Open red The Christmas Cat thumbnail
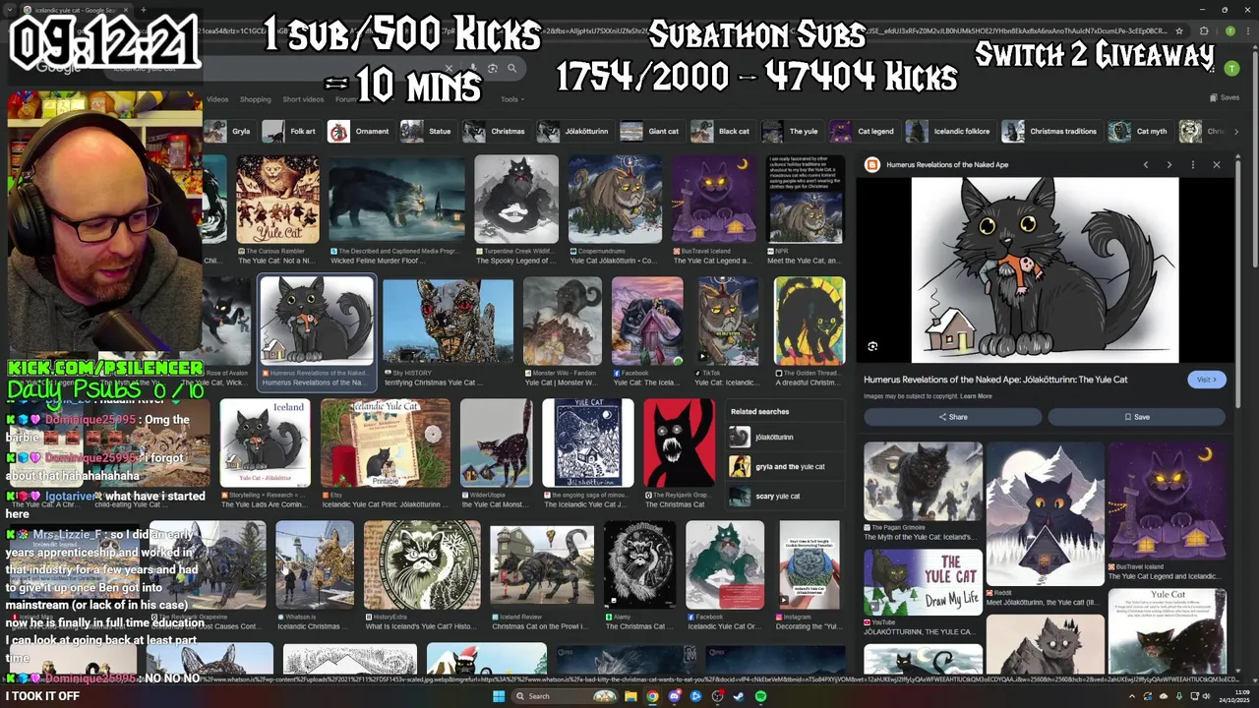 click(x=680, y=443)
